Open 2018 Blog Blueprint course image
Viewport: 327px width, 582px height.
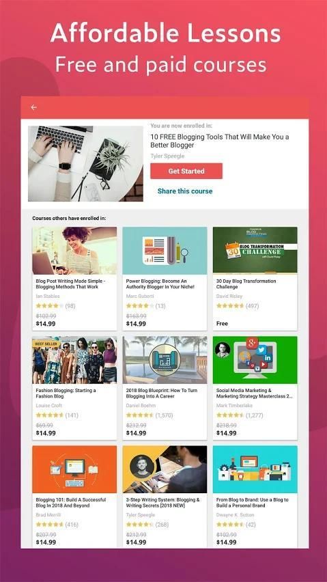pos(165,360)
